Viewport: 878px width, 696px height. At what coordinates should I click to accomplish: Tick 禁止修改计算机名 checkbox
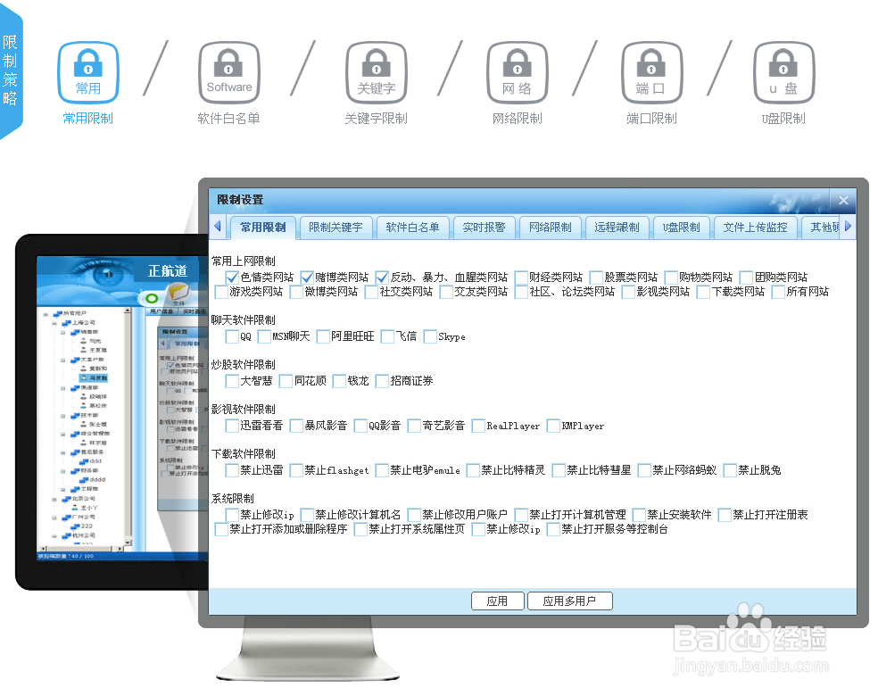[307, 515]
